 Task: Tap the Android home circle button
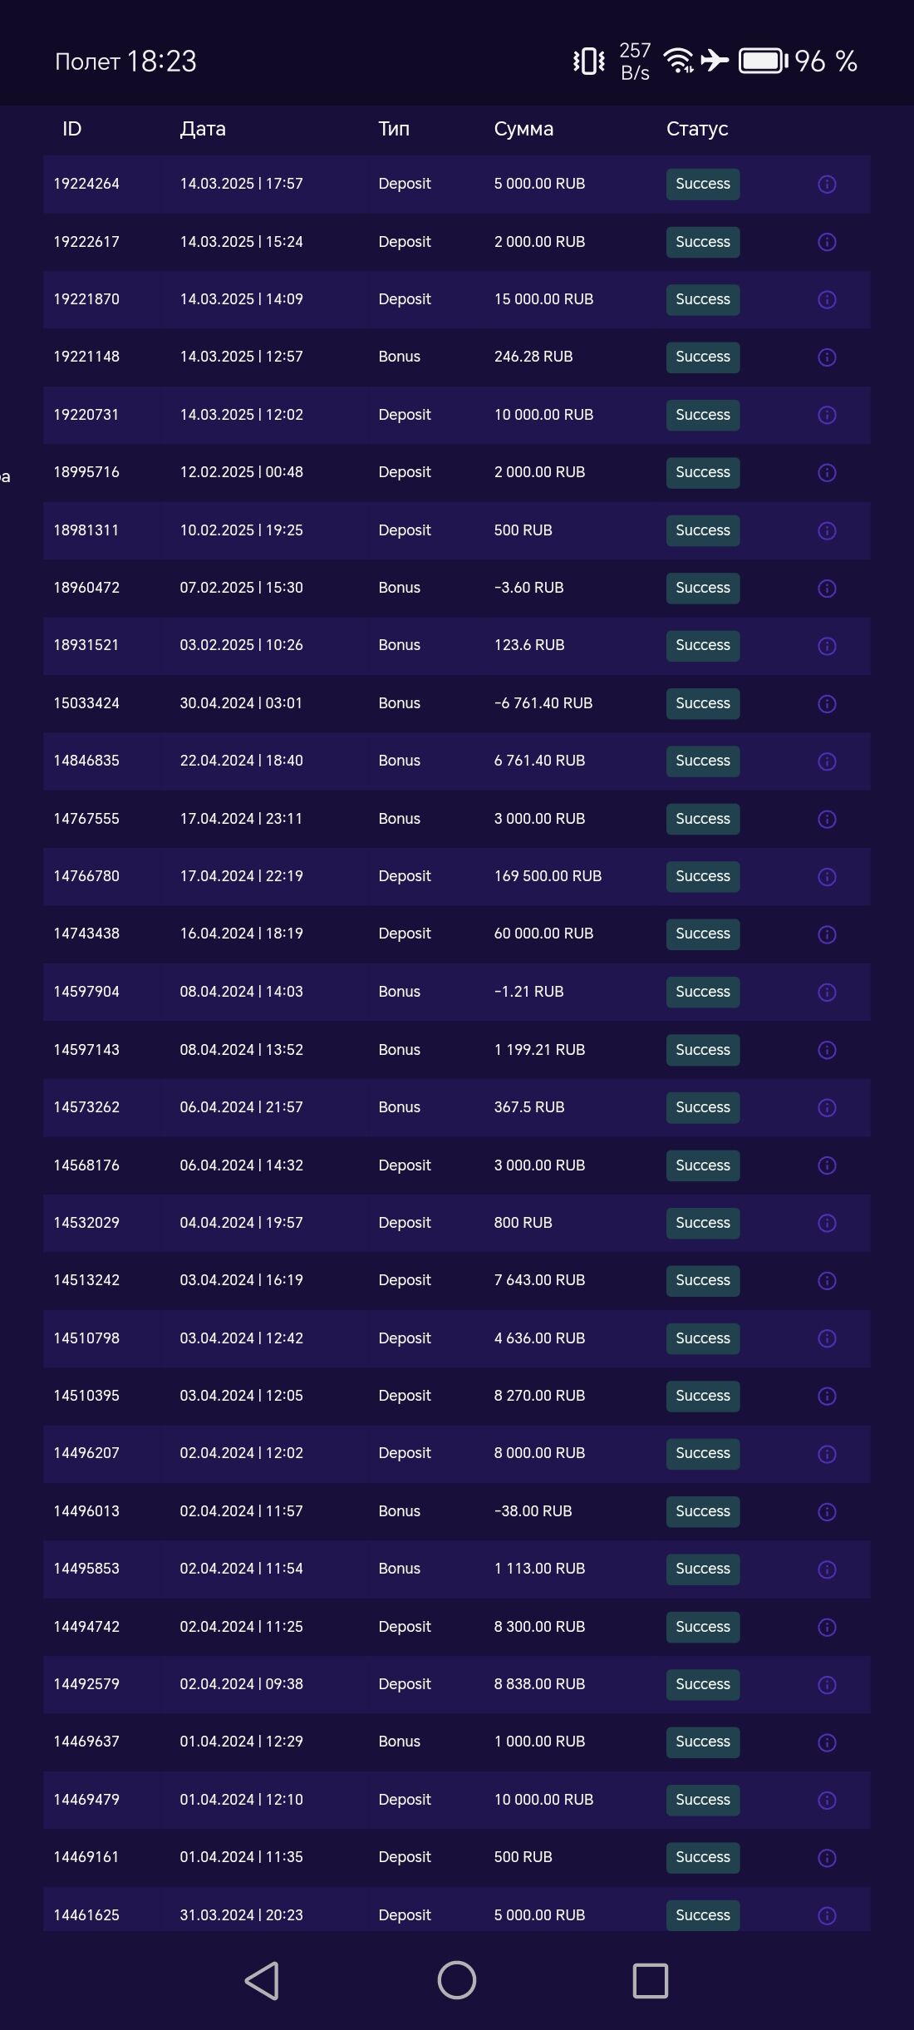click(456, 1980)
